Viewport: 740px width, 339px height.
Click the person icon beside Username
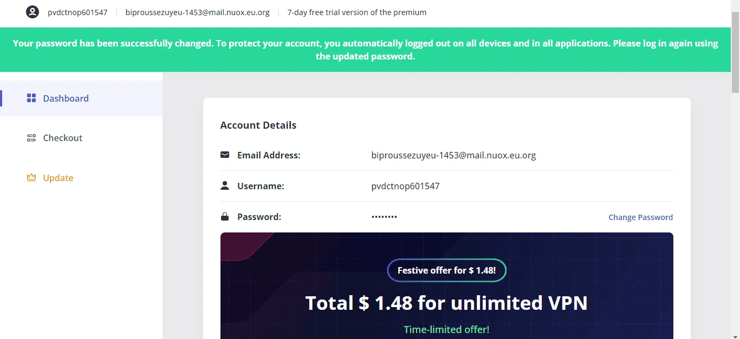tap(225, 185)
